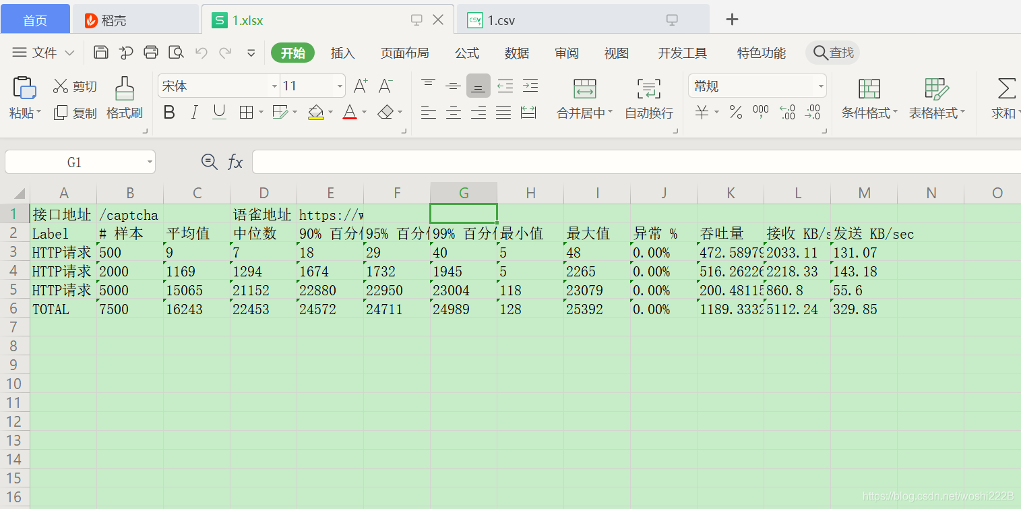Click the justify alignment icon
Screen dimensions: 1021x509
[x=503, y=113]
